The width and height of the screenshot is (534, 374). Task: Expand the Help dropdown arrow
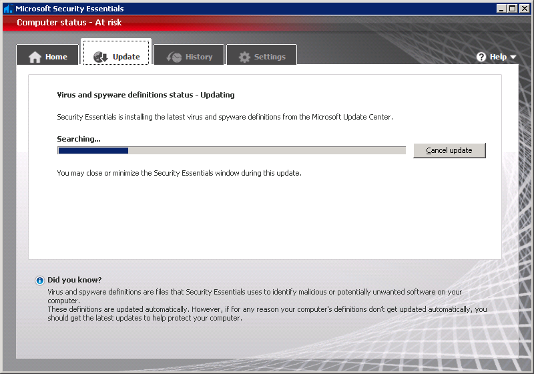click(513, 57)
